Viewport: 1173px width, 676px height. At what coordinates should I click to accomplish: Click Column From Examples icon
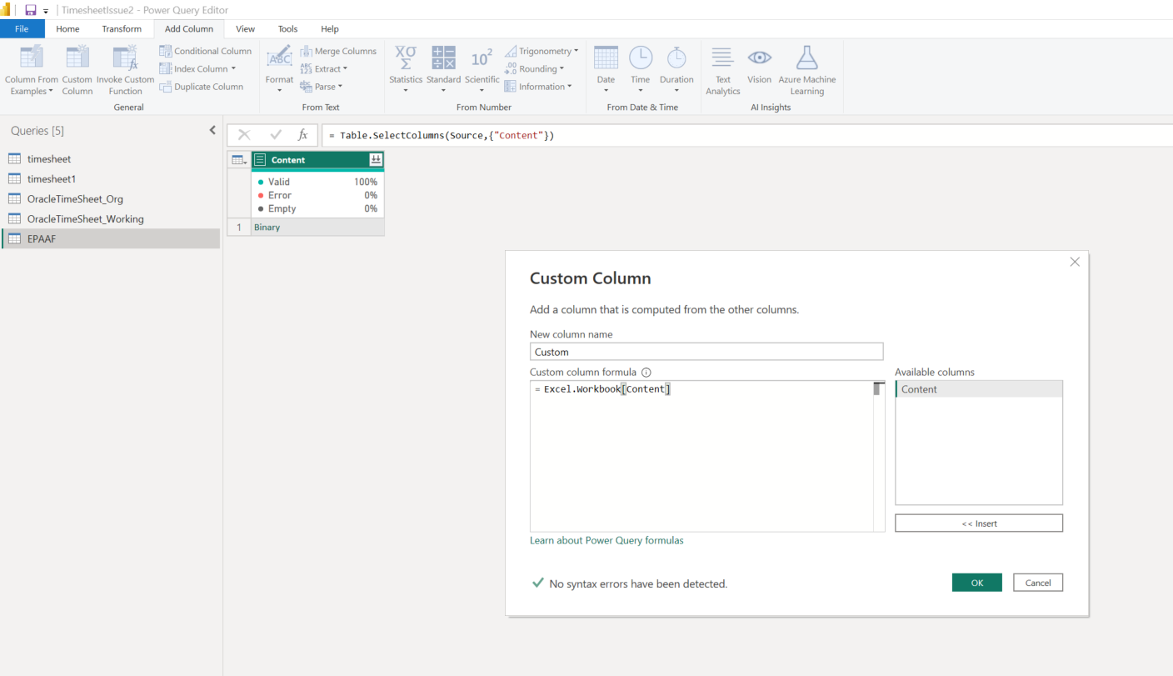click(32, 57)
